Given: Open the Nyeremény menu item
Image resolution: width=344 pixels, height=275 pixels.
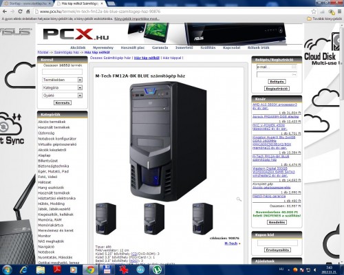Looking at the screenshot, I should [x=103, y=47].
